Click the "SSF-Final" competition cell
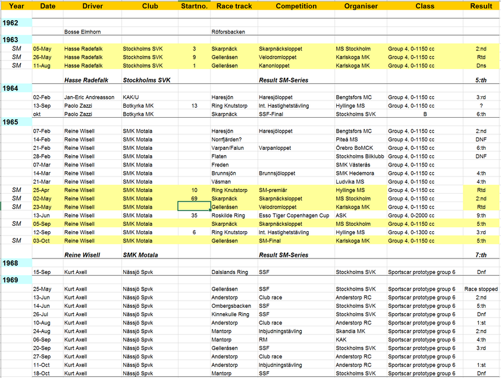Viewport: 501px width, 378px height. point(296,114)
